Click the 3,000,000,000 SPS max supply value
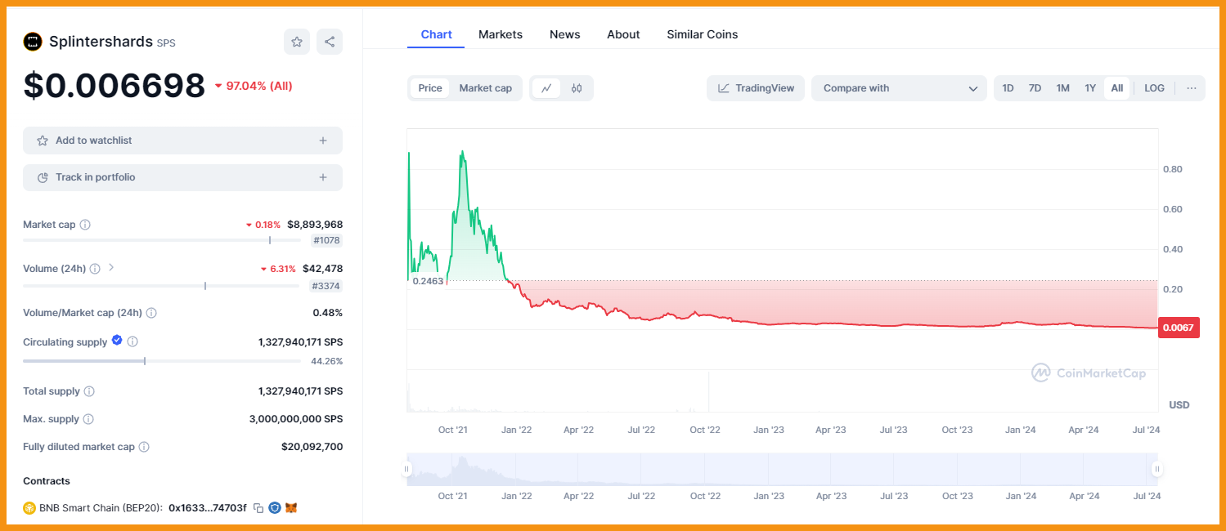This screenshot has height=531, width=1226. point(296,419)
